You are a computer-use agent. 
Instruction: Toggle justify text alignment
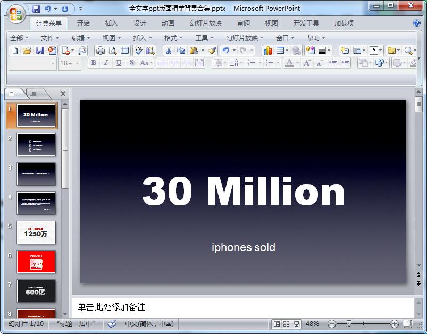[x=199, y=63]
